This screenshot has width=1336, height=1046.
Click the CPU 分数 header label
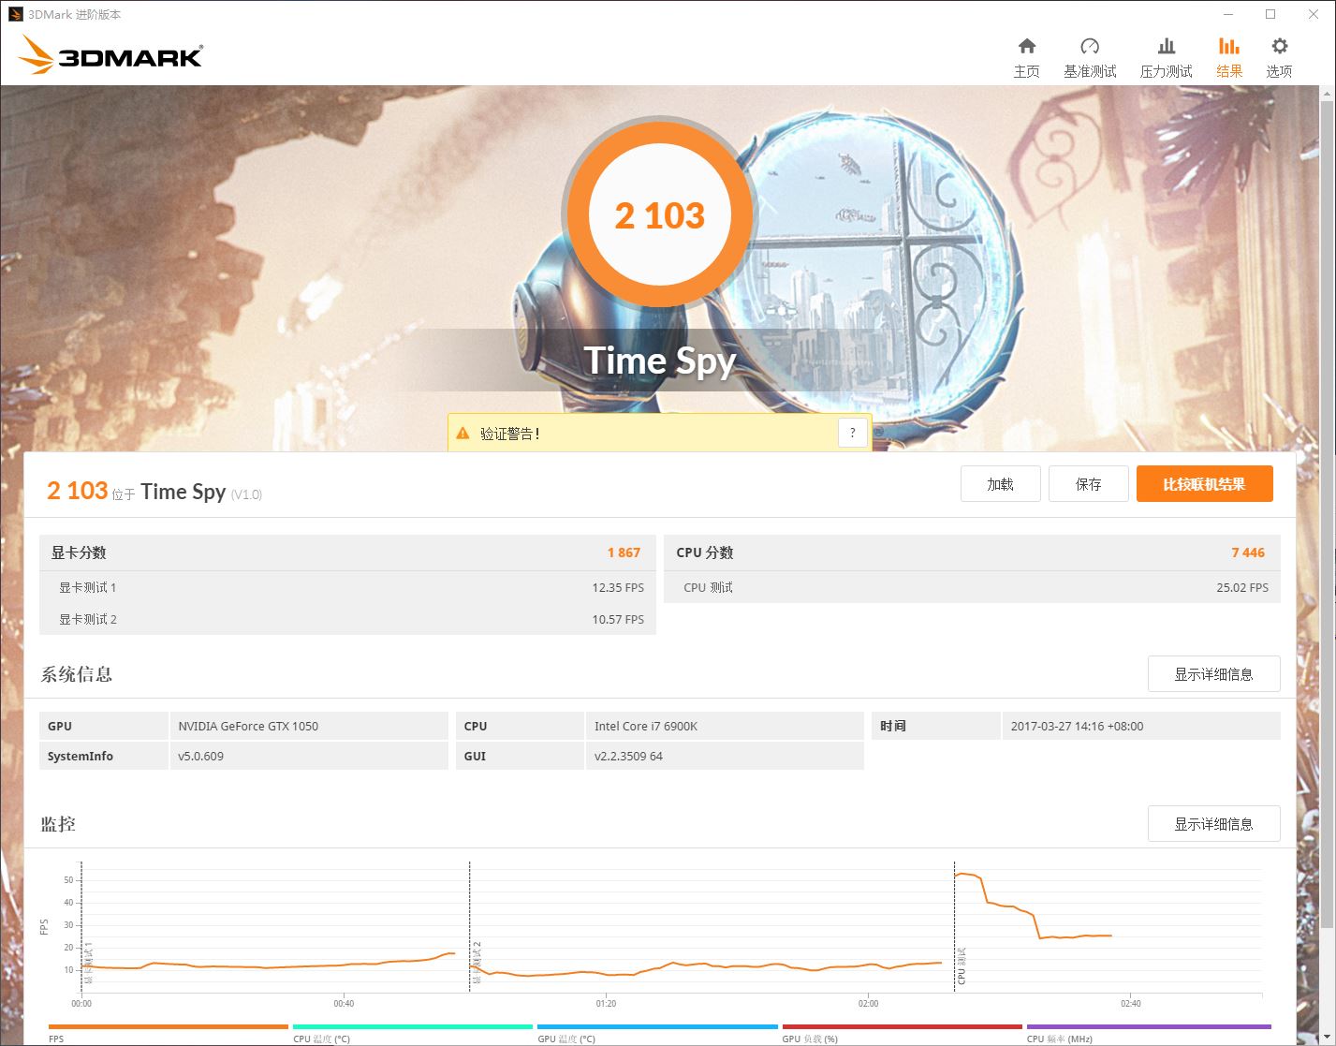704,552
